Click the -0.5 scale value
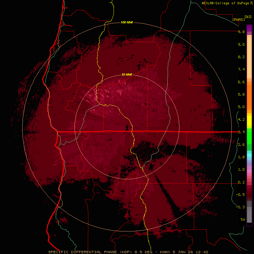The height and width of the screenshot is (254, 254). pos(240,195)
